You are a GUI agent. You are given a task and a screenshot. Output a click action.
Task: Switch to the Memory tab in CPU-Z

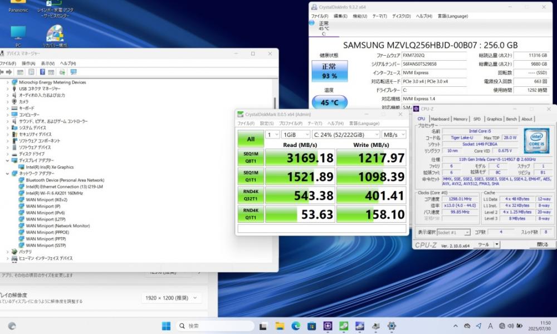(x=461, y=119)
